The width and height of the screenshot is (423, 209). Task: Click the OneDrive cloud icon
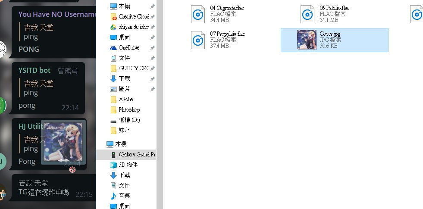(113, 48)
